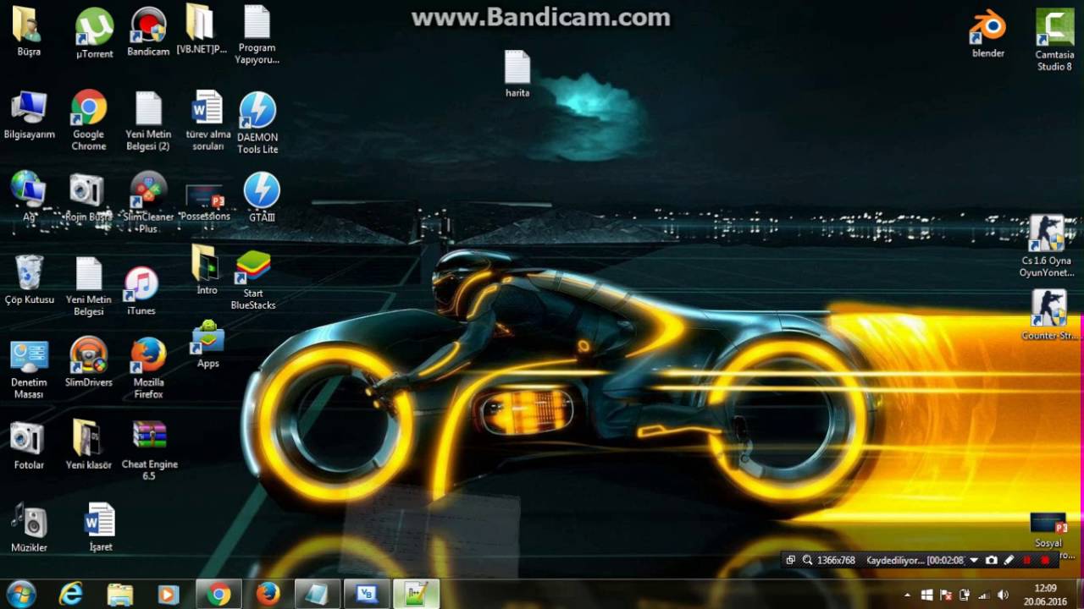Select Yeni Metin Belgesi (2) file
The height and width of the screenshot is (609, 1084).
(148, 121)
